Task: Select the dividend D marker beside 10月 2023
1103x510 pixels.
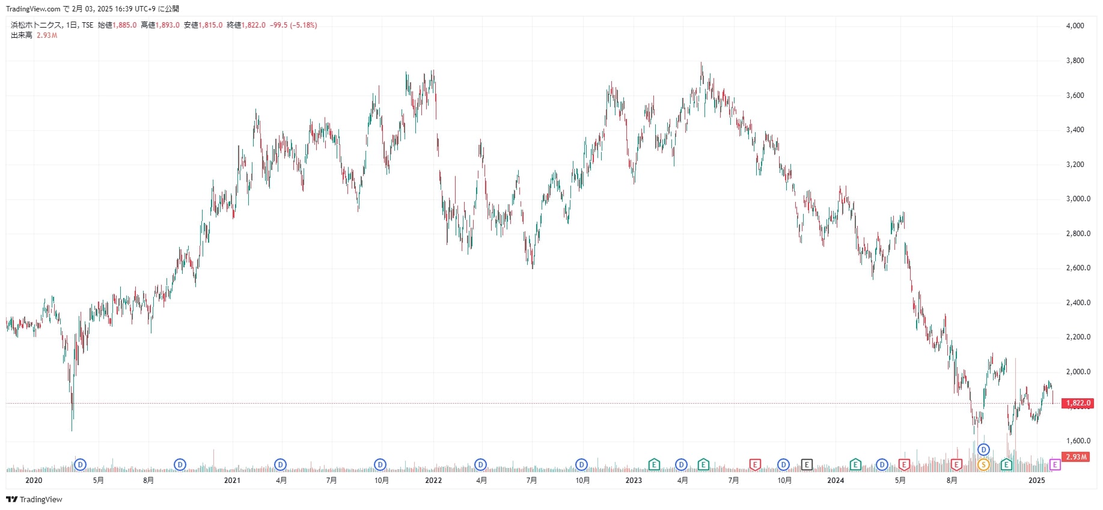Action: click(783, 464)
